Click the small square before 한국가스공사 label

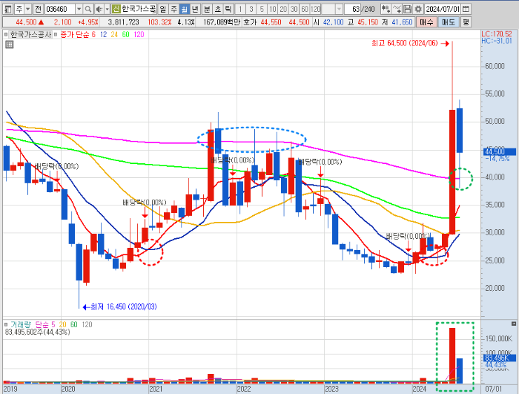click(6, 34)
